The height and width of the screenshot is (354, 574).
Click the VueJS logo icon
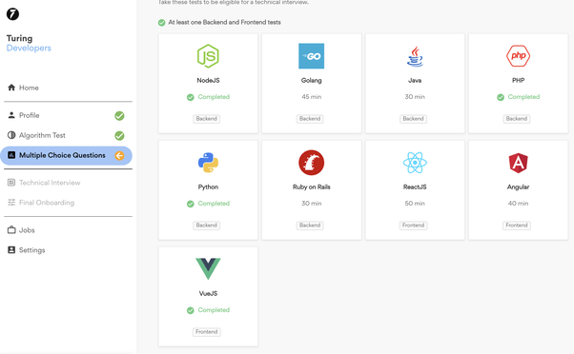point(208,268)
